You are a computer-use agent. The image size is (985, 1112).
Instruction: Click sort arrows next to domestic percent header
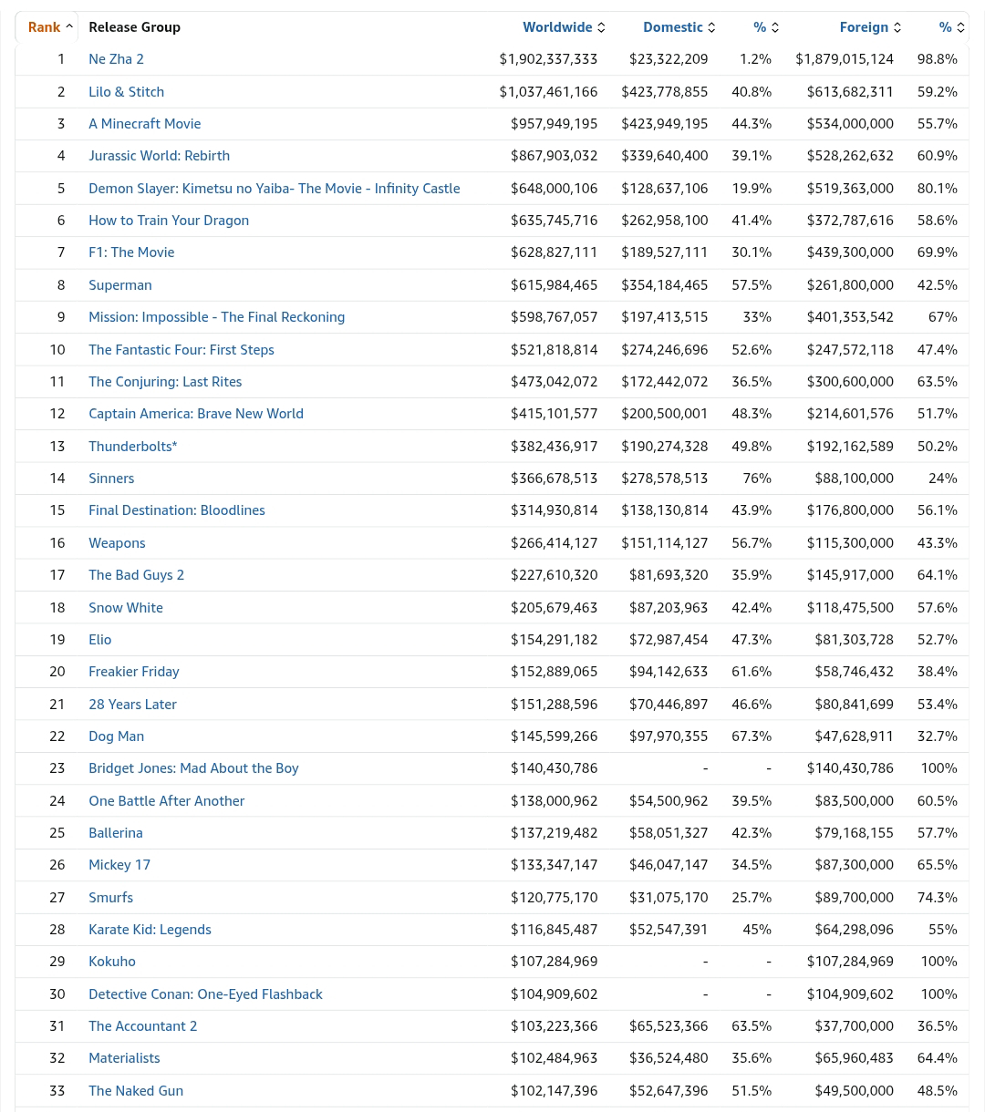coord(775,27)
